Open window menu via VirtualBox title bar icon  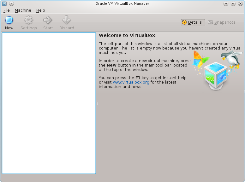click(x=4, y=4)
